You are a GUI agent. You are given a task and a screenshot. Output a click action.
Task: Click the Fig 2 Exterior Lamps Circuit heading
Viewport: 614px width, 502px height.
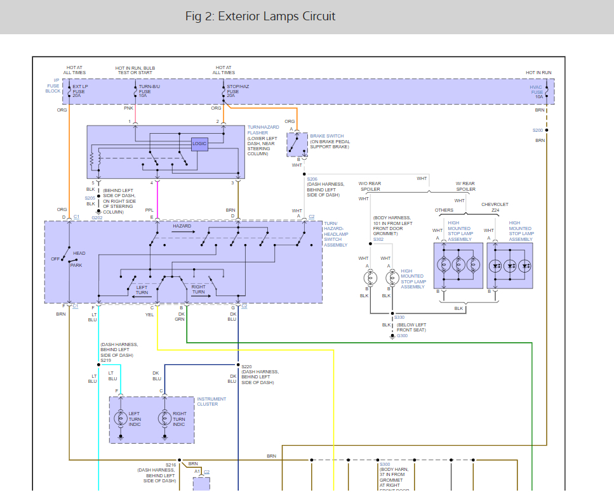point(260,16)
